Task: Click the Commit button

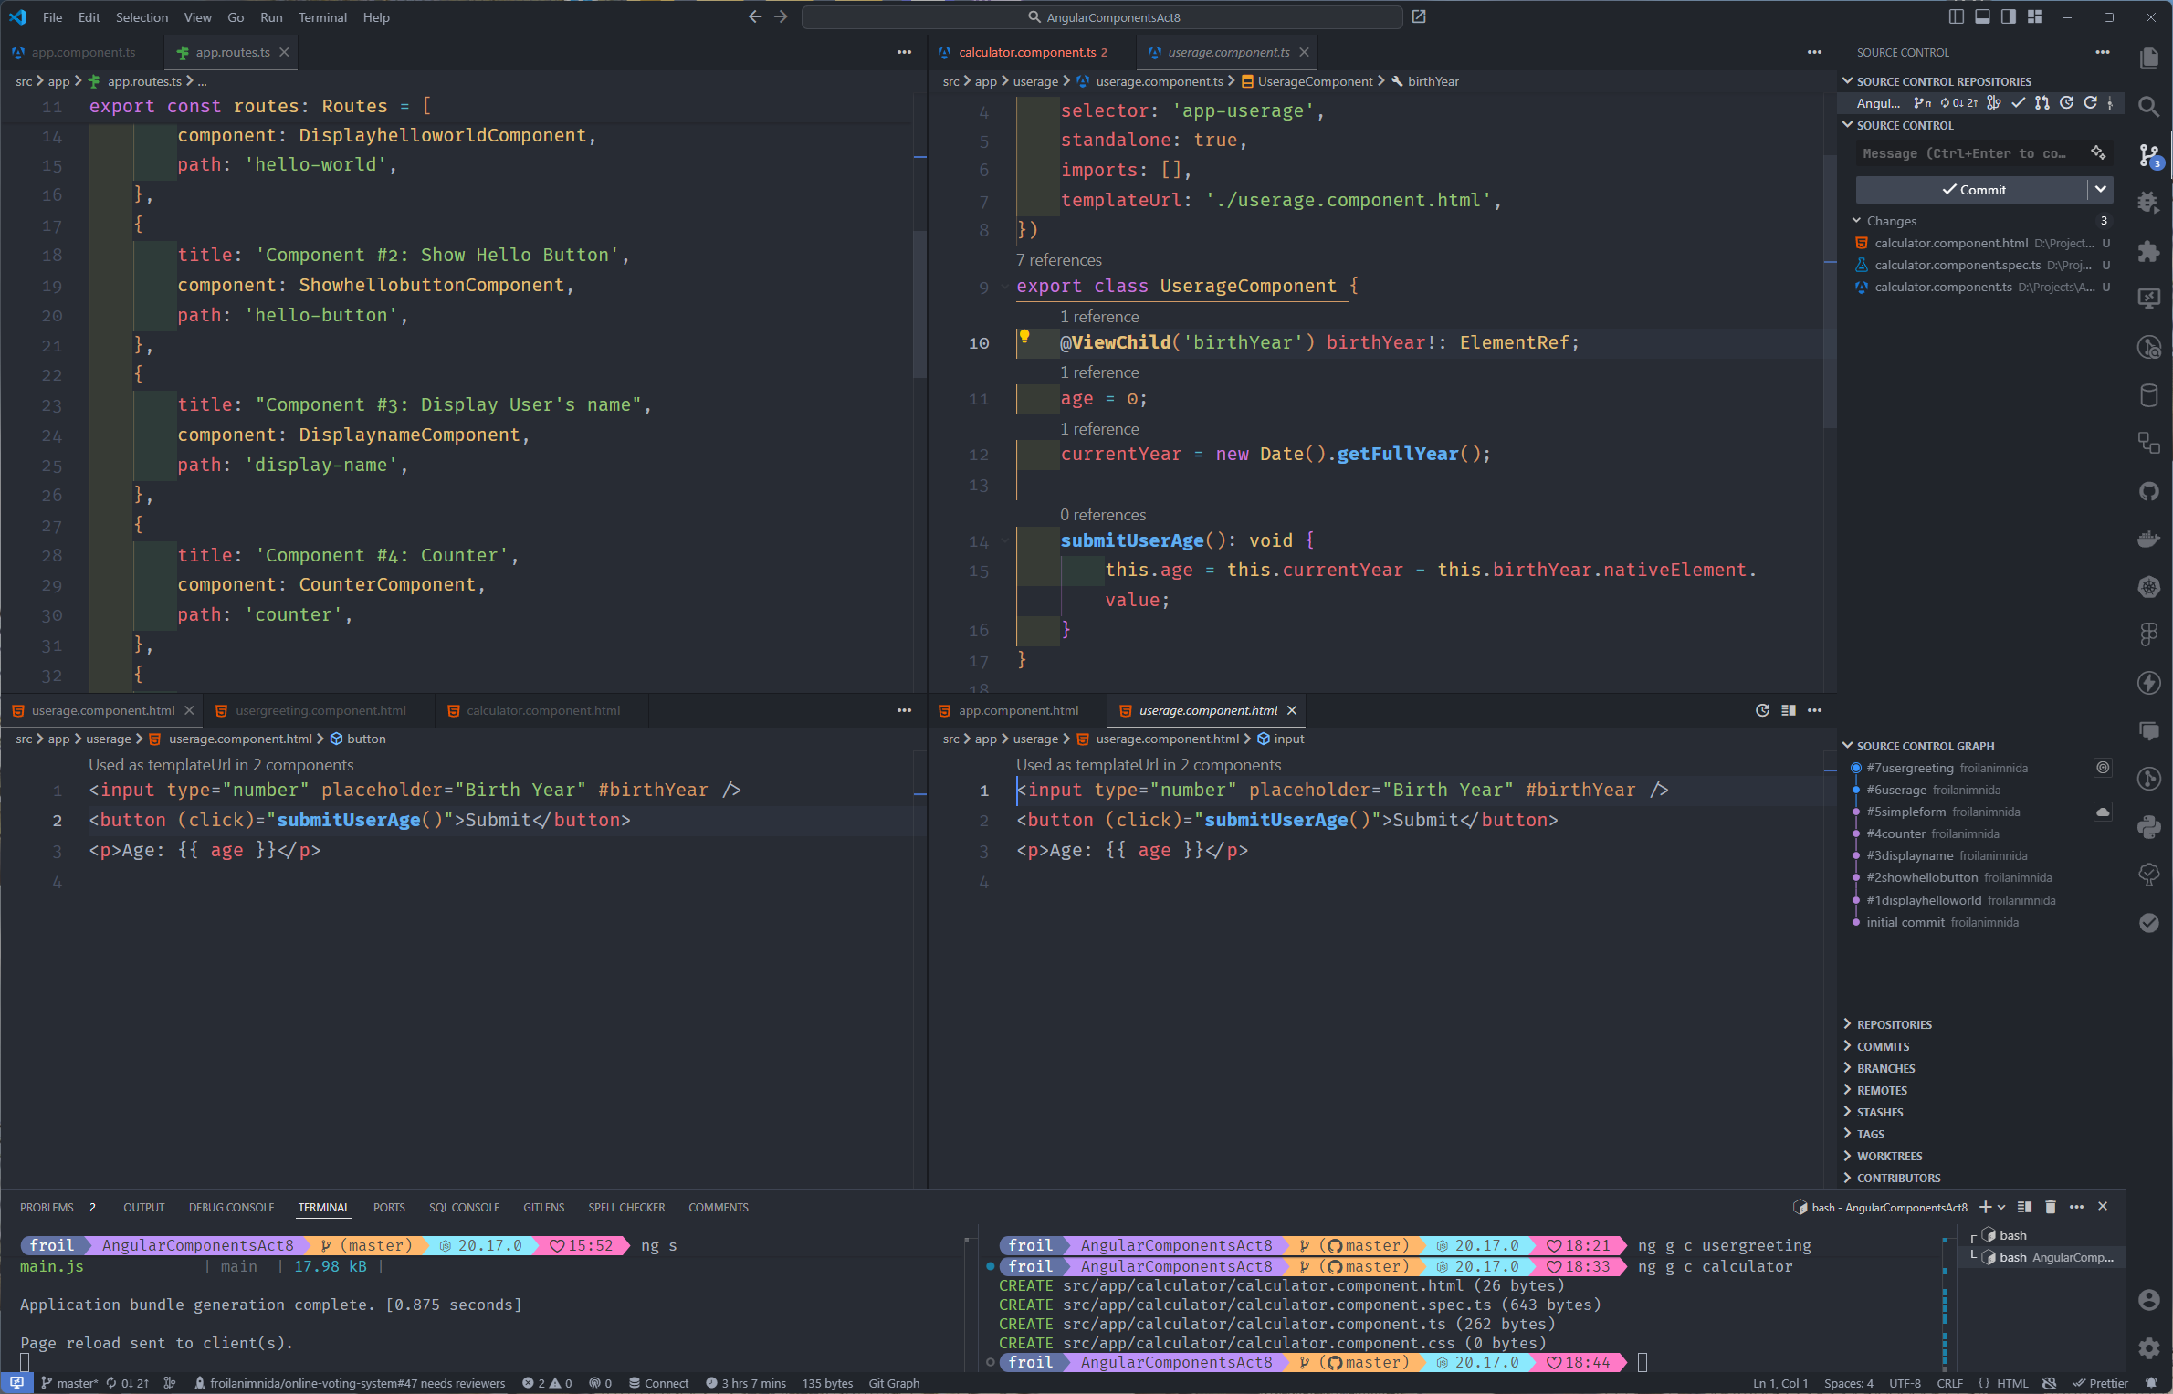Action: point(1972,189)
